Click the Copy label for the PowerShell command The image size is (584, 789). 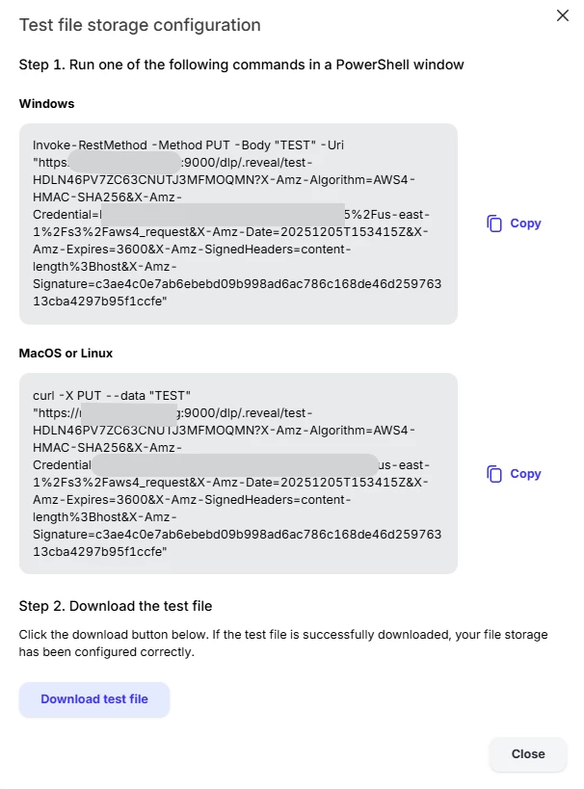point(525,224)
